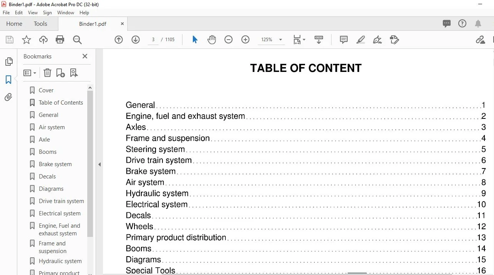This screenshot has width=494, height=275.
Task: Share the link icon in the toolbar
Action: point(480,40)
